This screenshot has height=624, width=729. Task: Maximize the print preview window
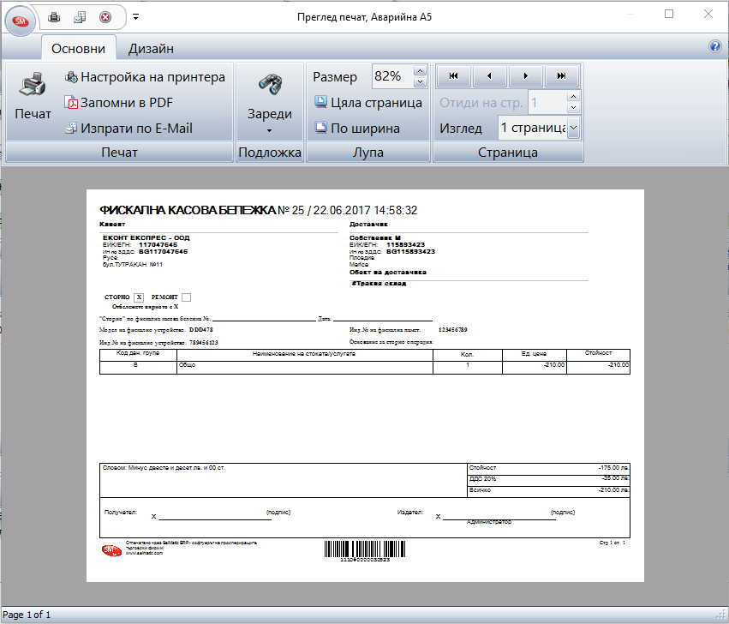tap(669, 14)
